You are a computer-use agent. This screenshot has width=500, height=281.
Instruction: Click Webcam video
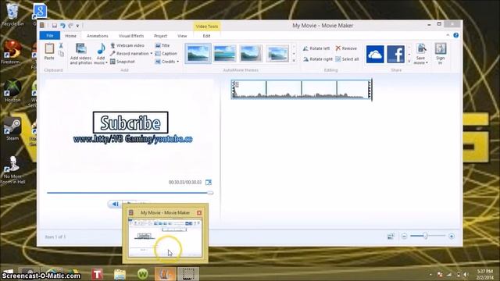point(127,45)
